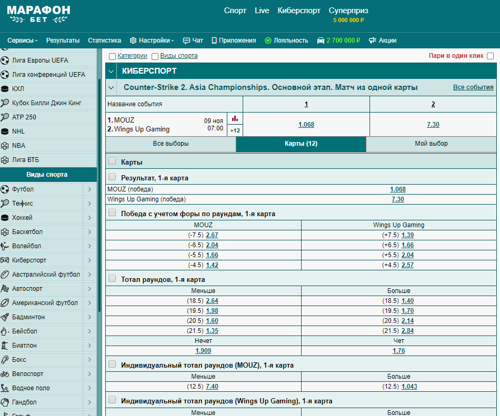Image resolution: width=500 pixels, height=416 pixels.
Task: Expand the Теннис arrow in sidebar
Action: click(x=89, y=203)
